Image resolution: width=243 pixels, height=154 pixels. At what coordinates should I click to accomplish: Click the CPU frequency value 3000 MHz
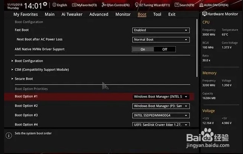click(x=209, y=34)
